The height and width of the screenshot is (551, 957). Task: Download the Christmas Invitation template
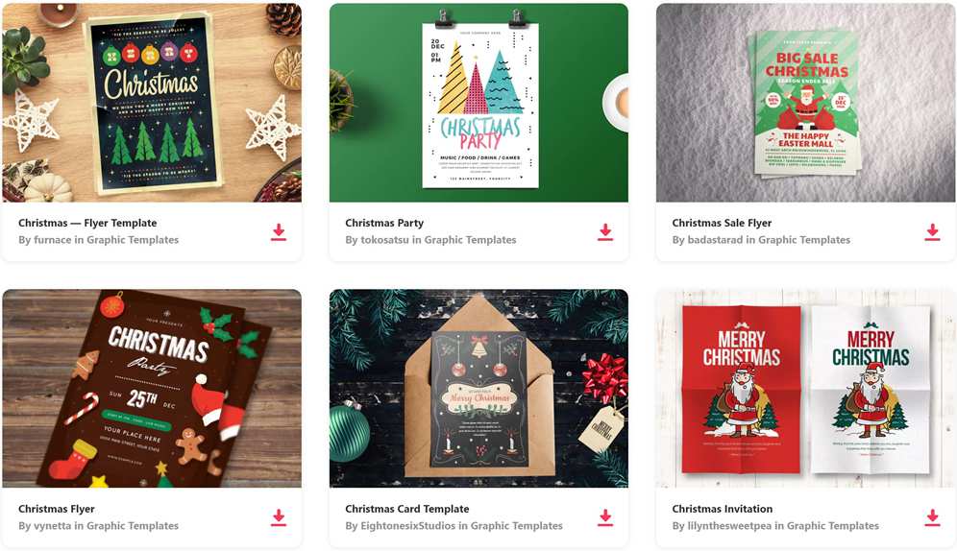932,517
